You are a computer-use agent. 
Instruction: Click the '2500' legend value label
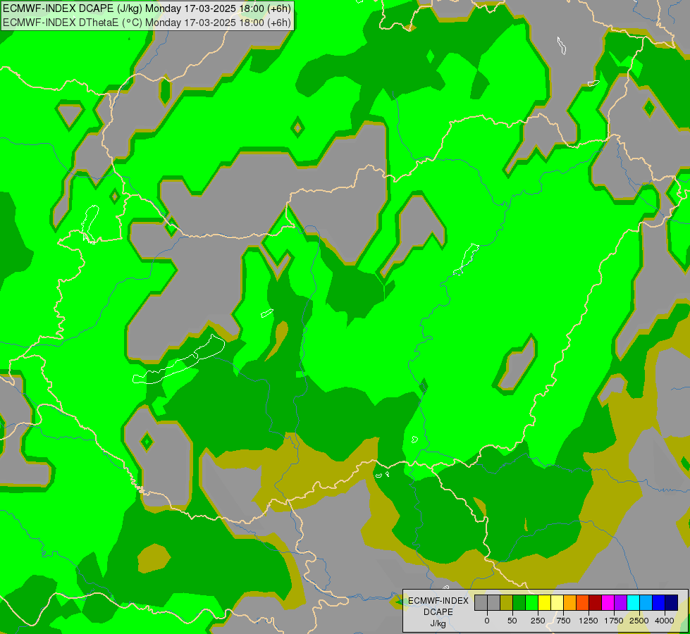point(639,621)
